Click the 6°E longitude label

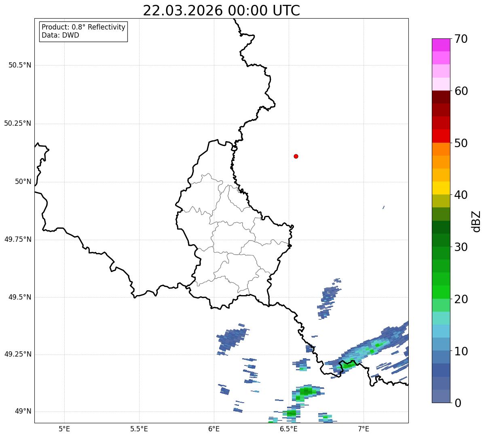(214, 429)
